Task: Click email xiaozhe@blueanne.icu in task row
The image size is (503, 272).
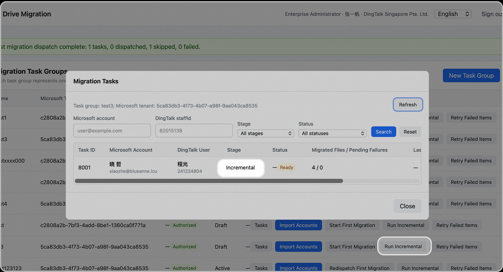Action: coord(134,171)
